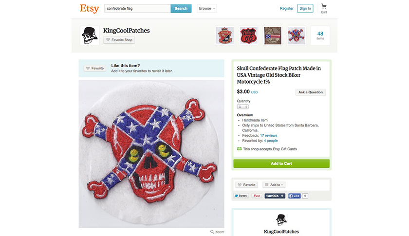The image size is (409, 236).
Task: Click the Route 66 patch thumbnail
Action: tap(248, 36)
